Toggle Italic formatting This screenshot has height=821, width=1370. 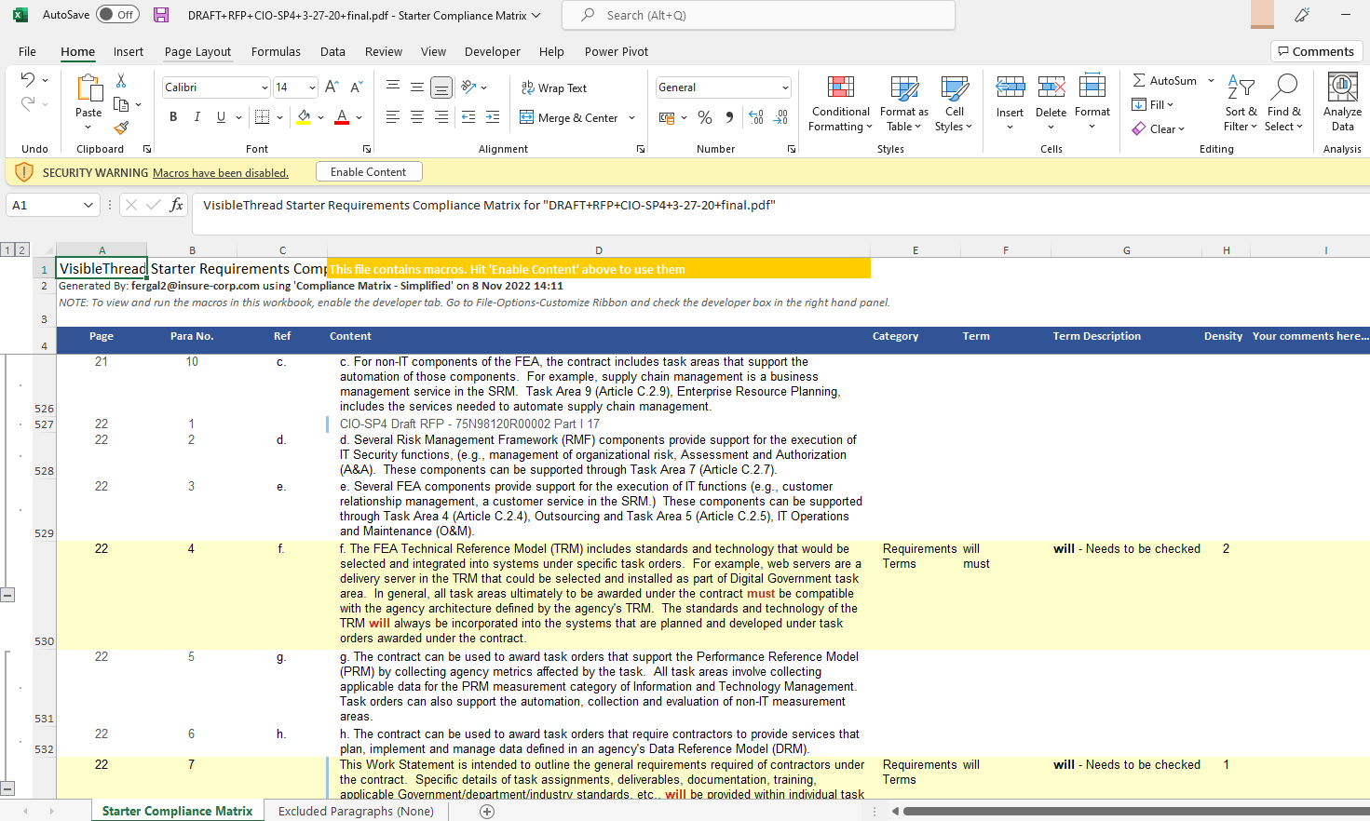197,116
